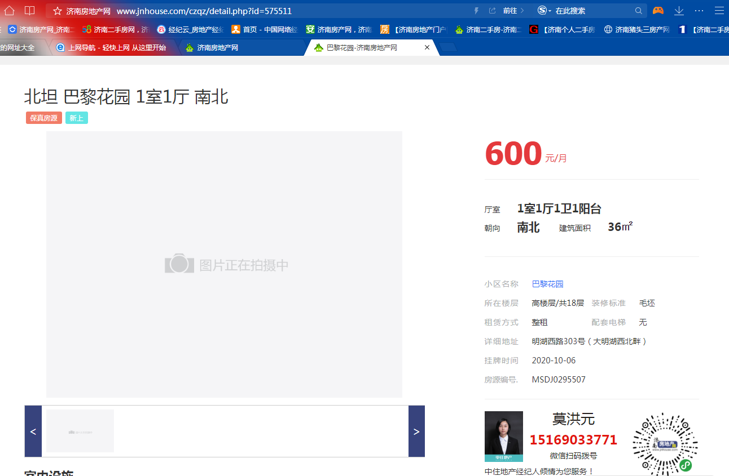Switch to the 上网导航 tab
The image size is (729, 476).
[x=116, y=48]
